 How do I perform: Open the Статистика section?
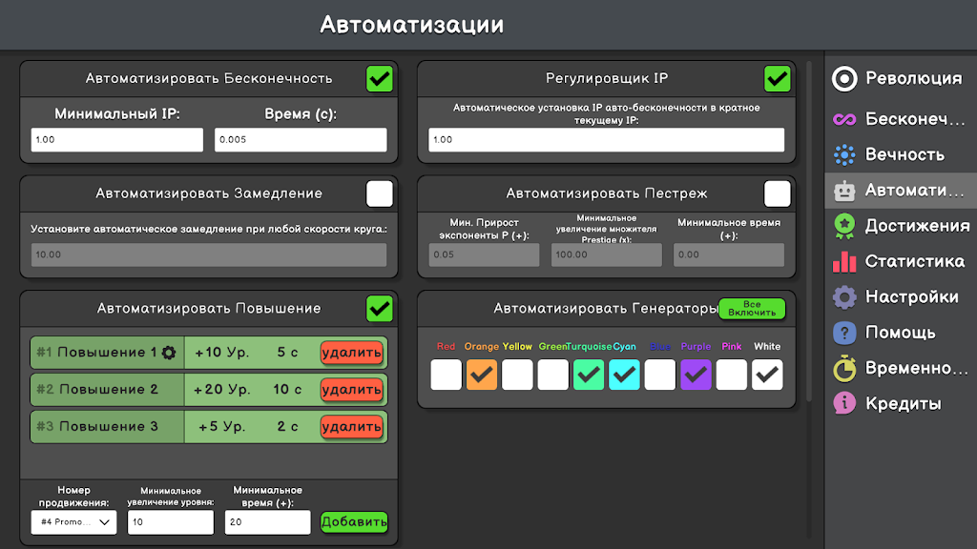coord(901,261)
